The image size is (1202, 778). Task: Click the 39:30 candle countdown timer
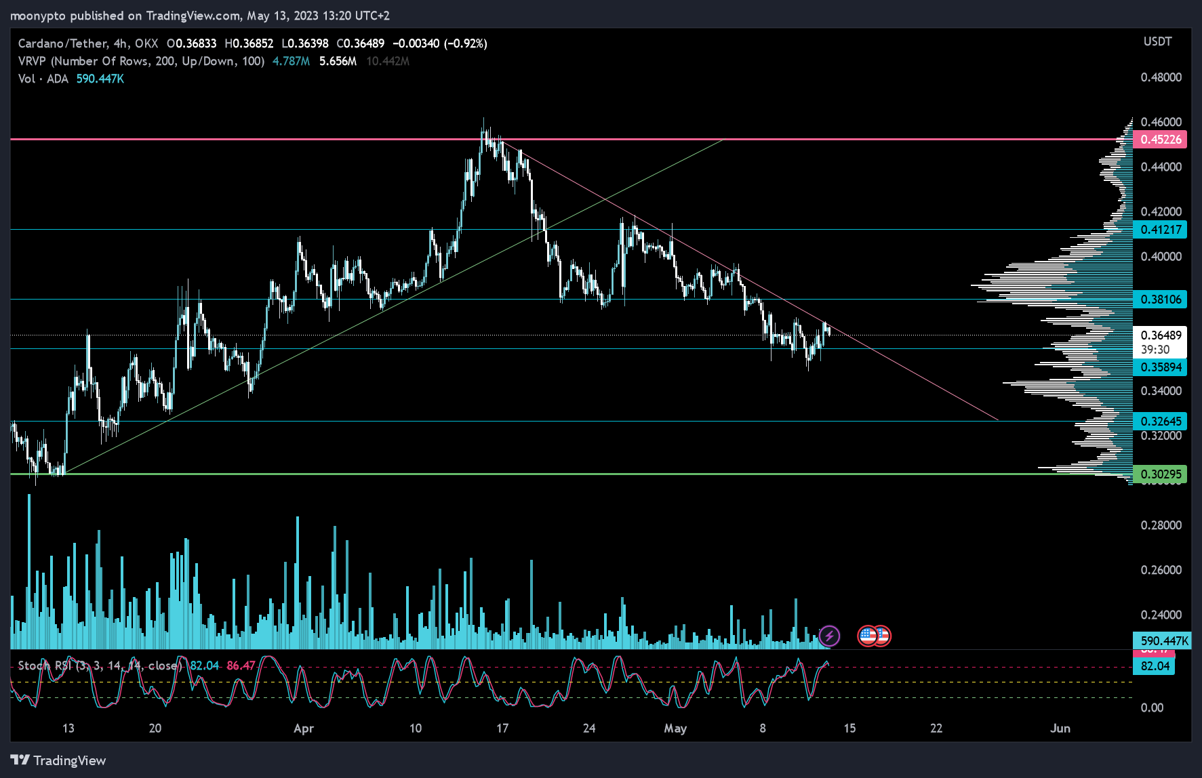(1155, 350)
